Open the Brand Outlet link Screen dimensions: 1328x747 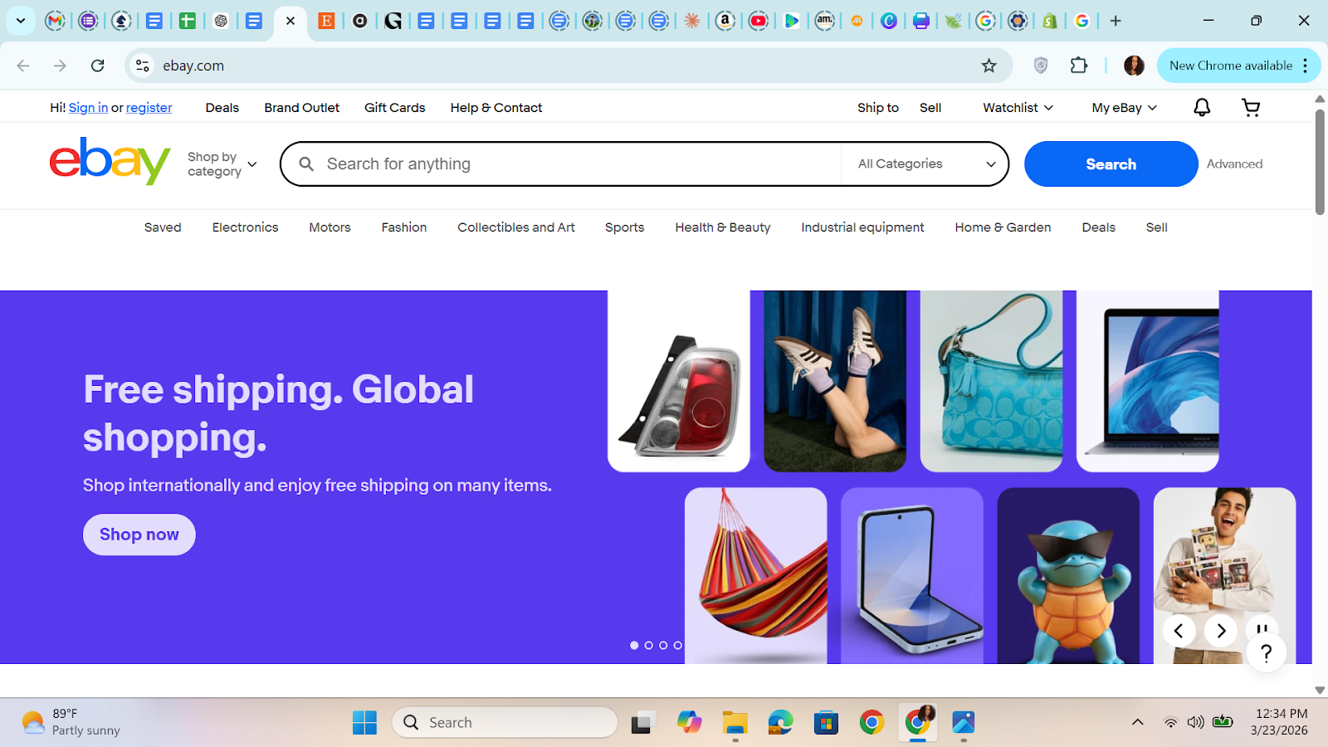(302, 107)
